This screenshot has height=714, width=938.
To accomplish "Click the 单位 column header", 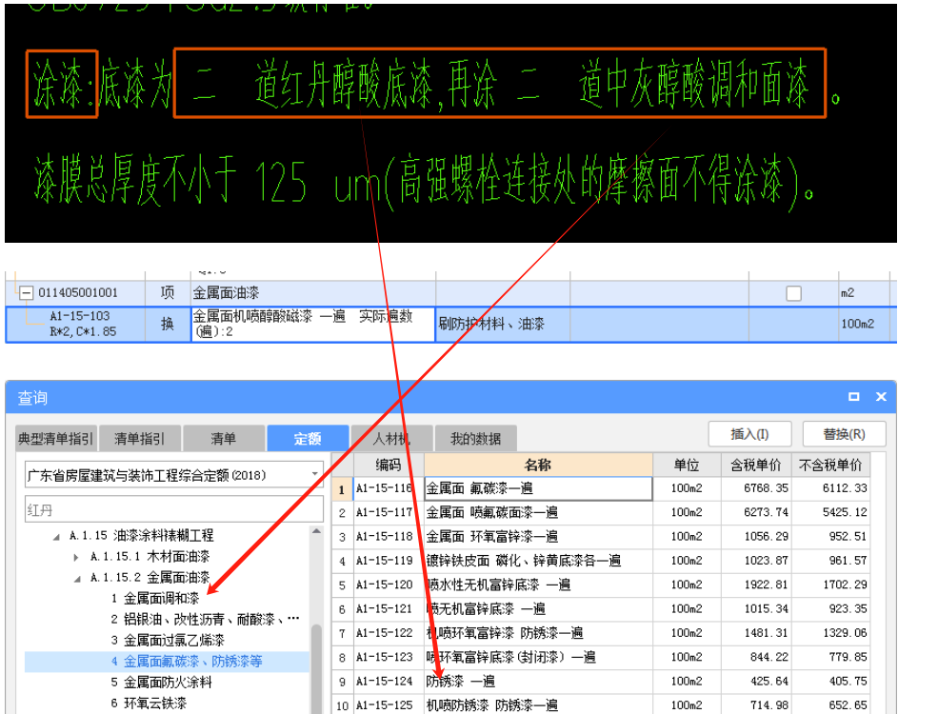I will point(687,465).
